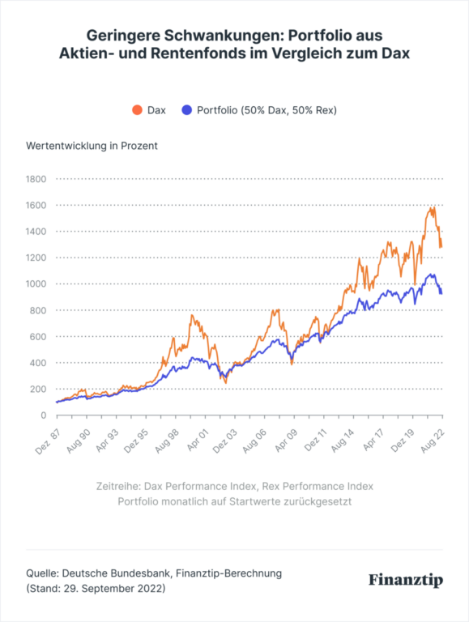Click the Aug 98 x-axis label

tap(167, 441)
